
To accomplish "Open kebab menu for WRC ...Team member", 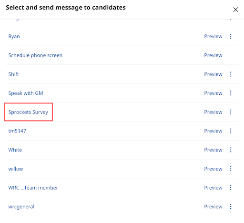I will [x=231, y=188].
